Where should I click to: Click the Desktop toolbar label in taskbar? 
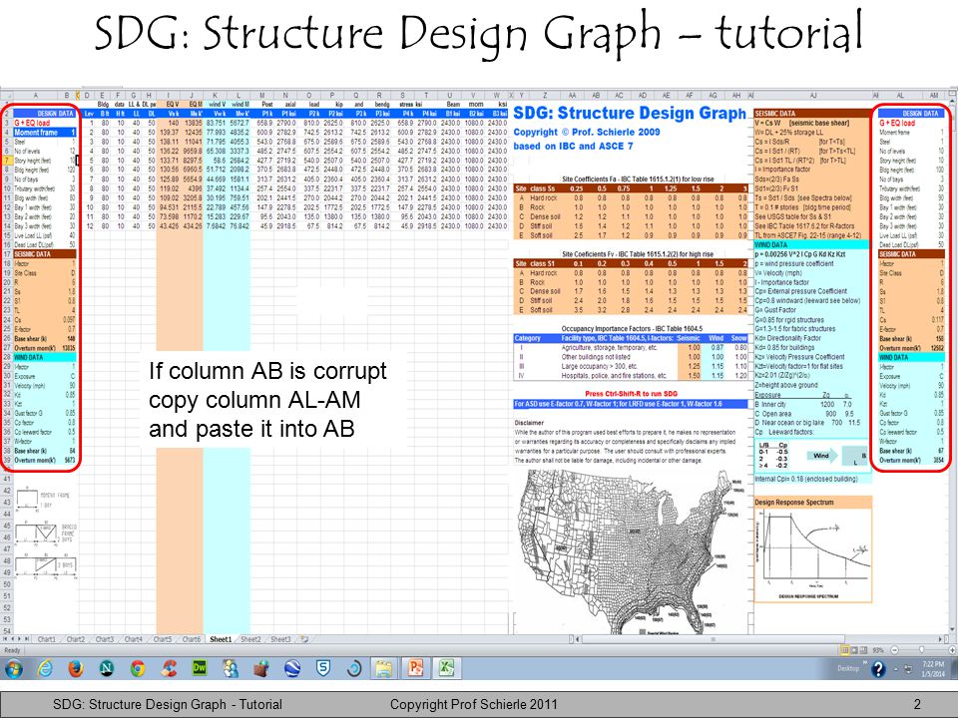pyautogui.click(x=848, y=668)
